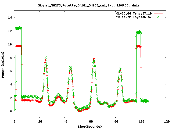Click the y-axis tick label 2
Screen dimensions: 172x129
click(x=11, y=98)
